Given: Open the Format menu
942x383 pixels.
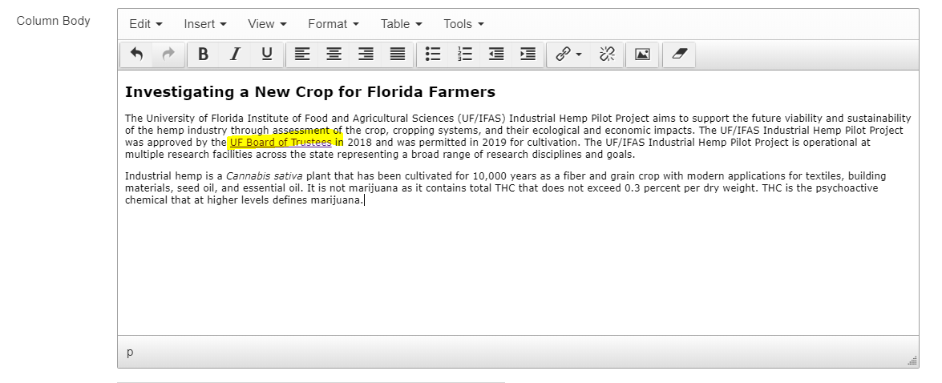Looking at the screenshot, I should (x=333, y=24).
